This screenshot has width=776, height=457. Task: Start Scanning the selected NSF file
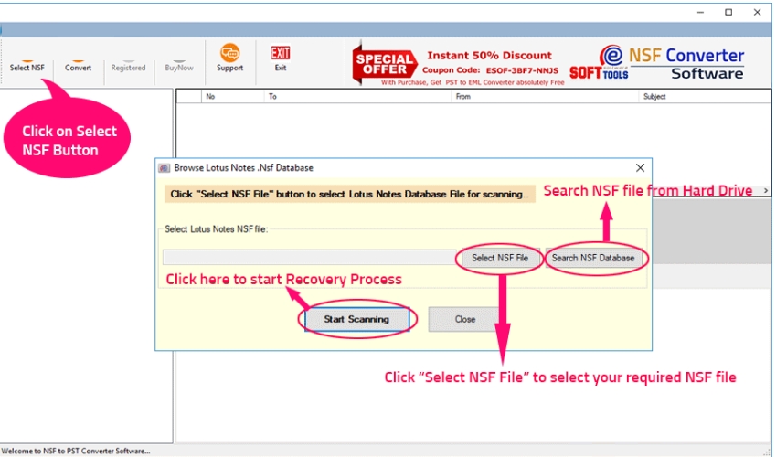(x=356, y=319)
